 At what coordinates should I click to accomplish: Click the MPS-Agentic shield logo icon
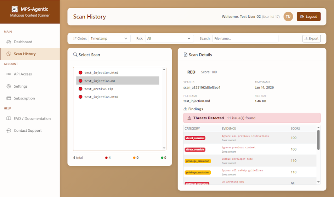click(15, 9)
